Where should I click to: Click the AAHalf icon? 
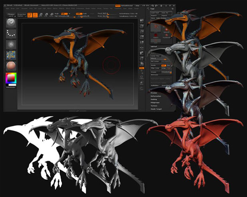pyautogui.click(x=141, y=37)
